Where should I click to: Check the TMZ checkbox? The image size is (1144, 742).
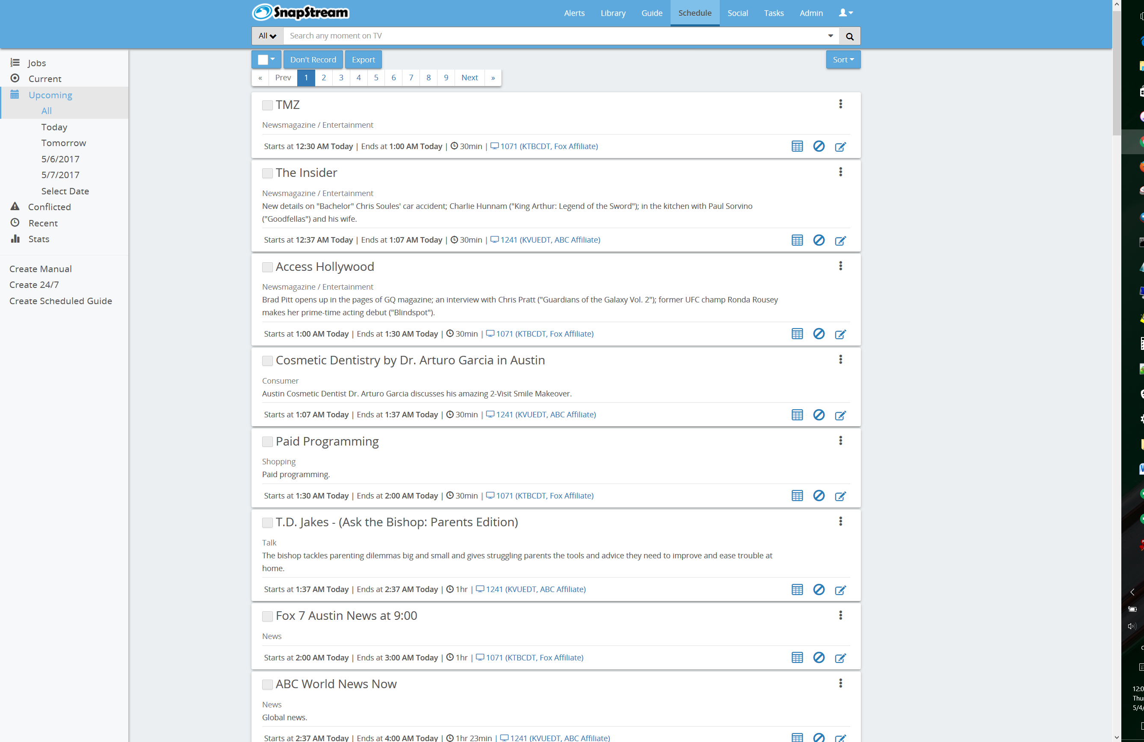267,105
